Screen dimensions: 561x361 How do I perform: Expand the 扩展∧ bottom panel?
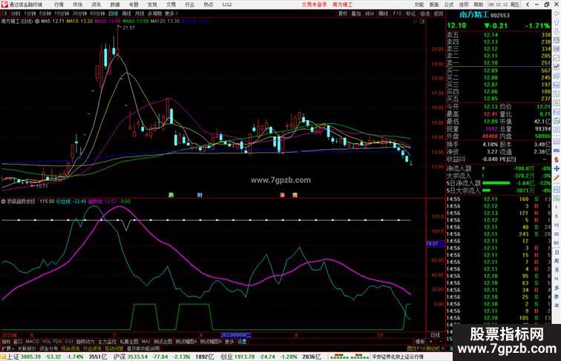[7, 348]
